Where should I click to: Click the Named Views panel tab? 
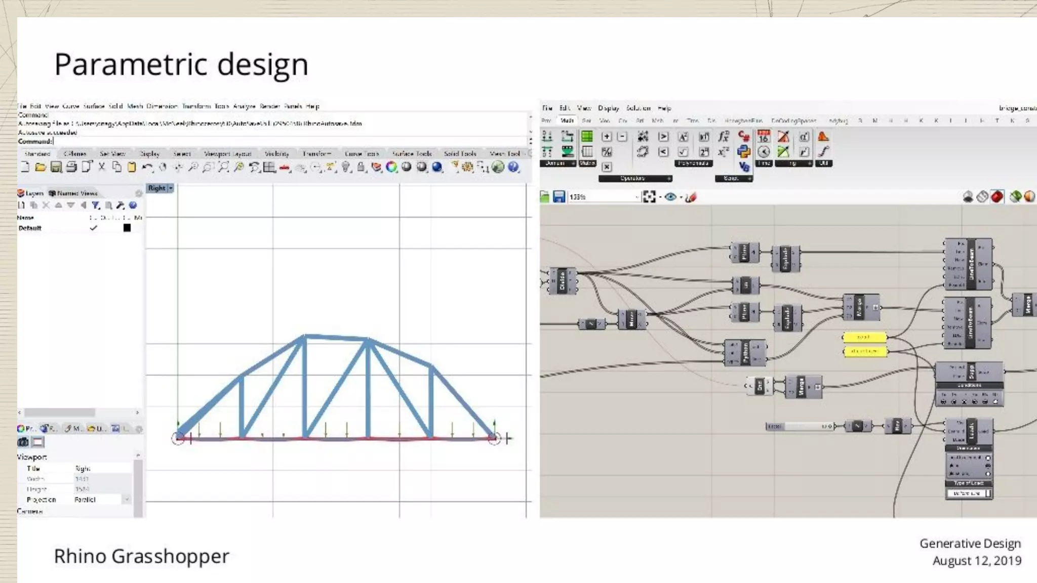click(73, 193)
